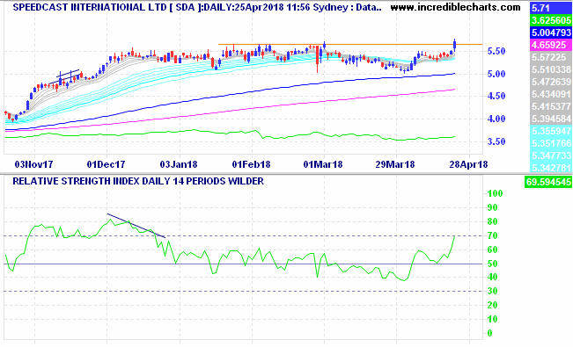Click the 4.50 price axis label
The height and width of the screenshot is (347, 573).
coord(496,96)
